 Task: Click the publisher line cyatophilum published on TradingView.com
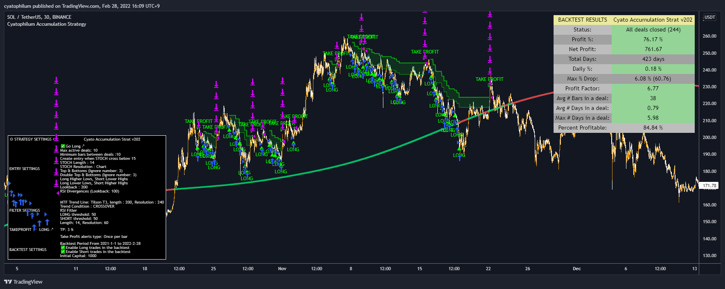(52, 6)
